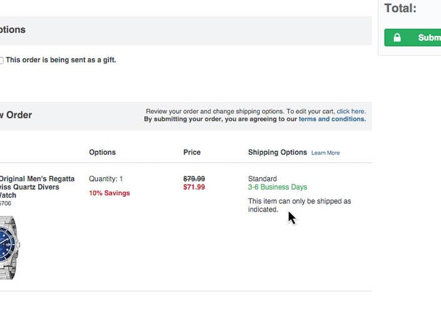Screen dimensions: 441x311
Task: Click Learn More beside Shipping Options
Action: [325, 153]
